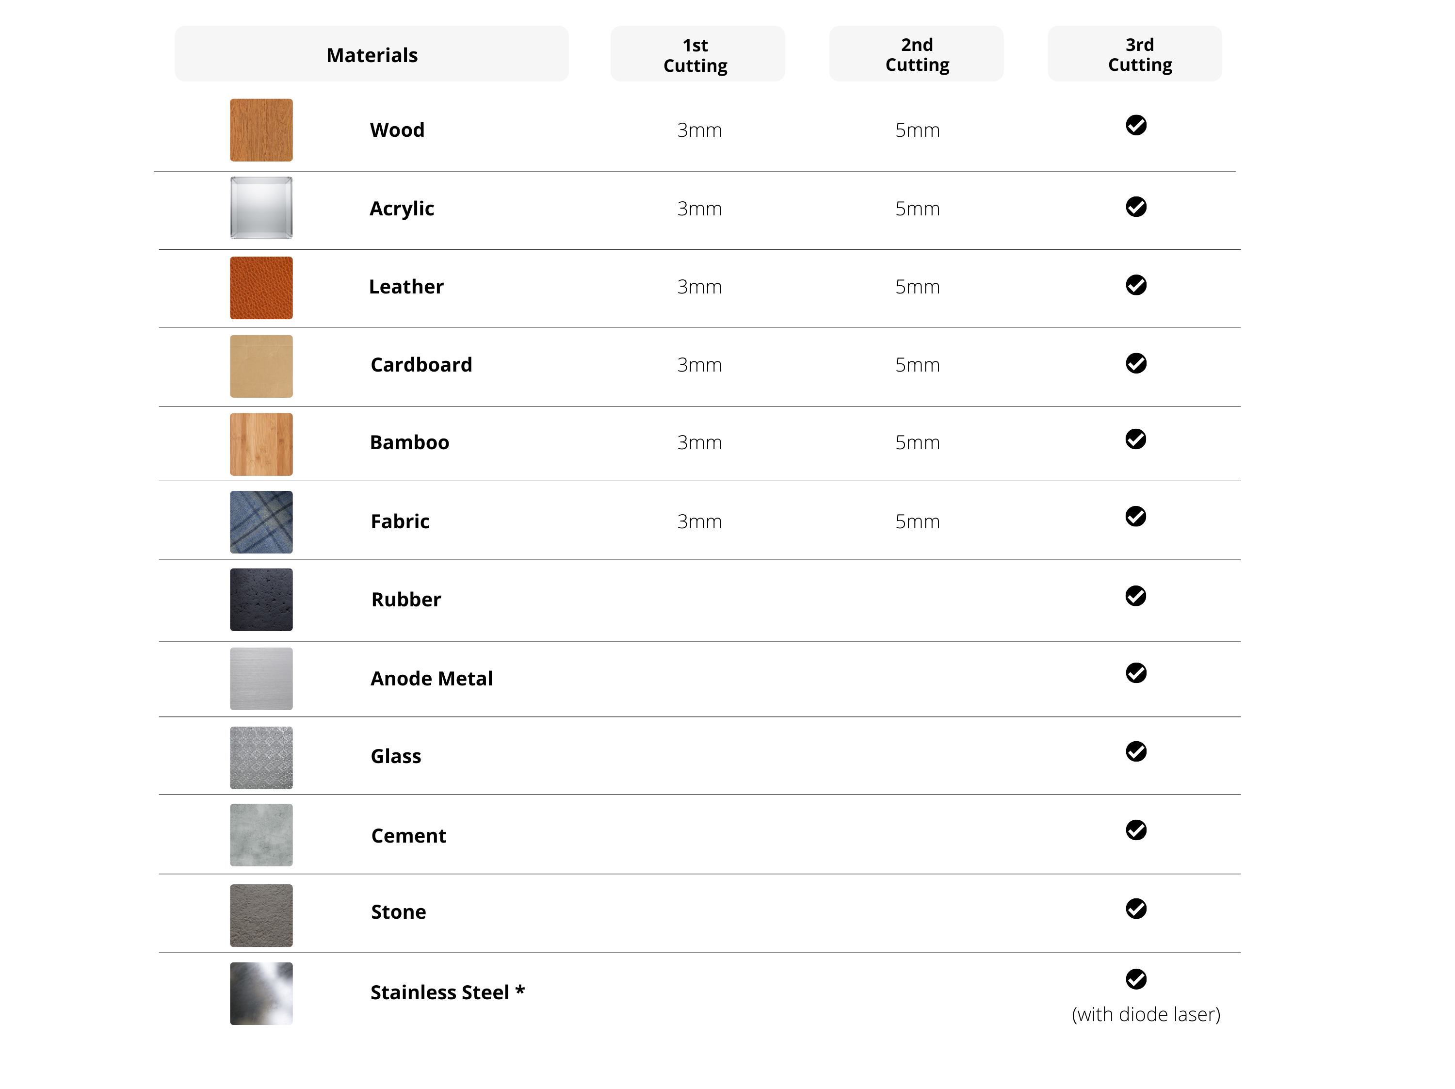Click the 1st Cutting column header

coord(696,54)
